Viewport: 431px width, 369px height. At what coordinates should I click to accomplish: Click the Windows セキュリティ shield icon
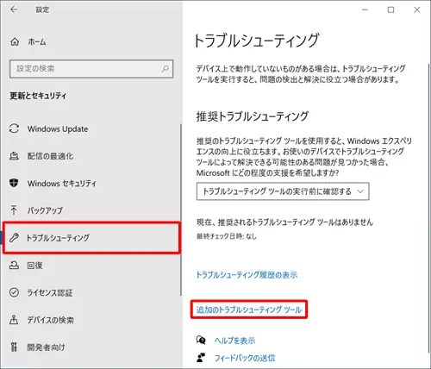[14, 183]
